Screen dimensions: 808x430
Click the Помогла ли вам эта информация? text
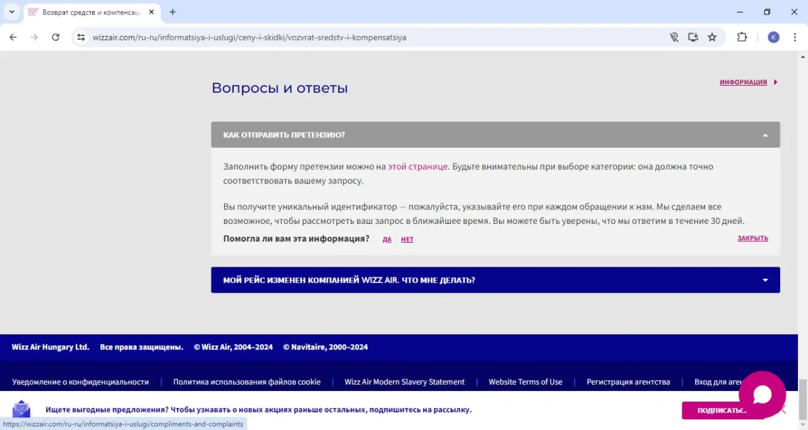click(296, 238)
